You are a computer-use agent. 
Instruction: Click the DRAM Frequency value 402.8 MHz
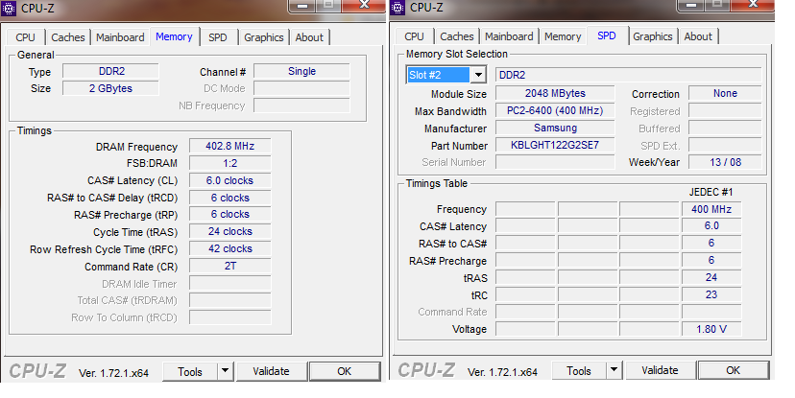230,147
